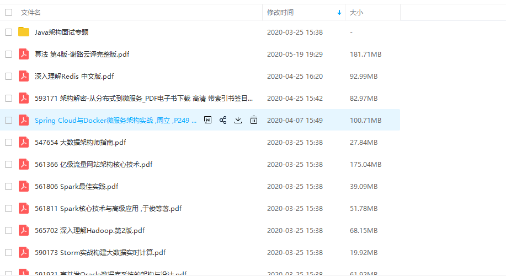This screenshot has width=506, height=277.
Task: Click size value 68.15MB
Action: coord(364,231)
